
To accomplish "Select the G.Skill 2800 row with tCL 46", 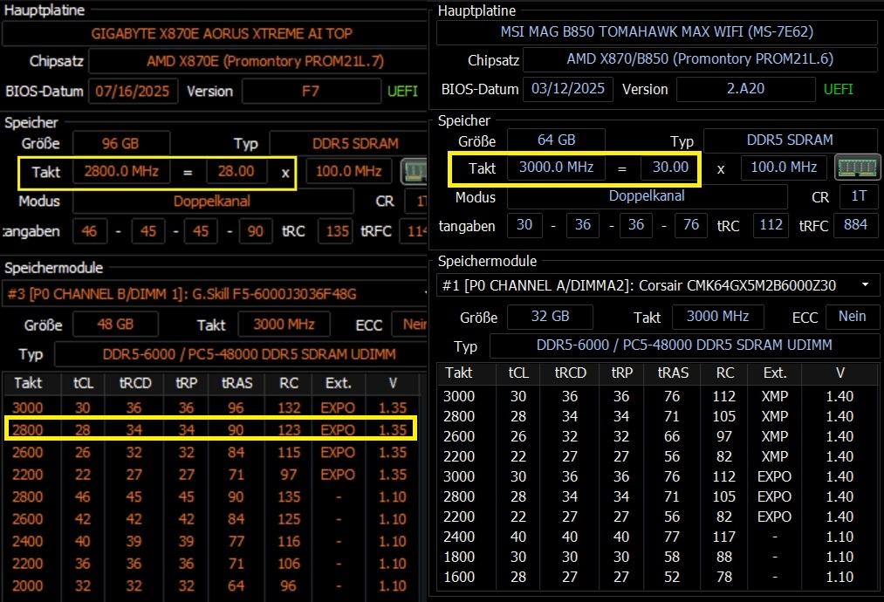I will (x=211, y=496).
